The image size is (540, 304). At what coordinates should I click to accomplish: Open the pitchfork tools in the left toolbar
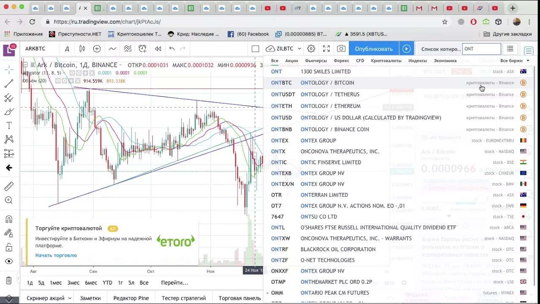click(x=9, y=98)
